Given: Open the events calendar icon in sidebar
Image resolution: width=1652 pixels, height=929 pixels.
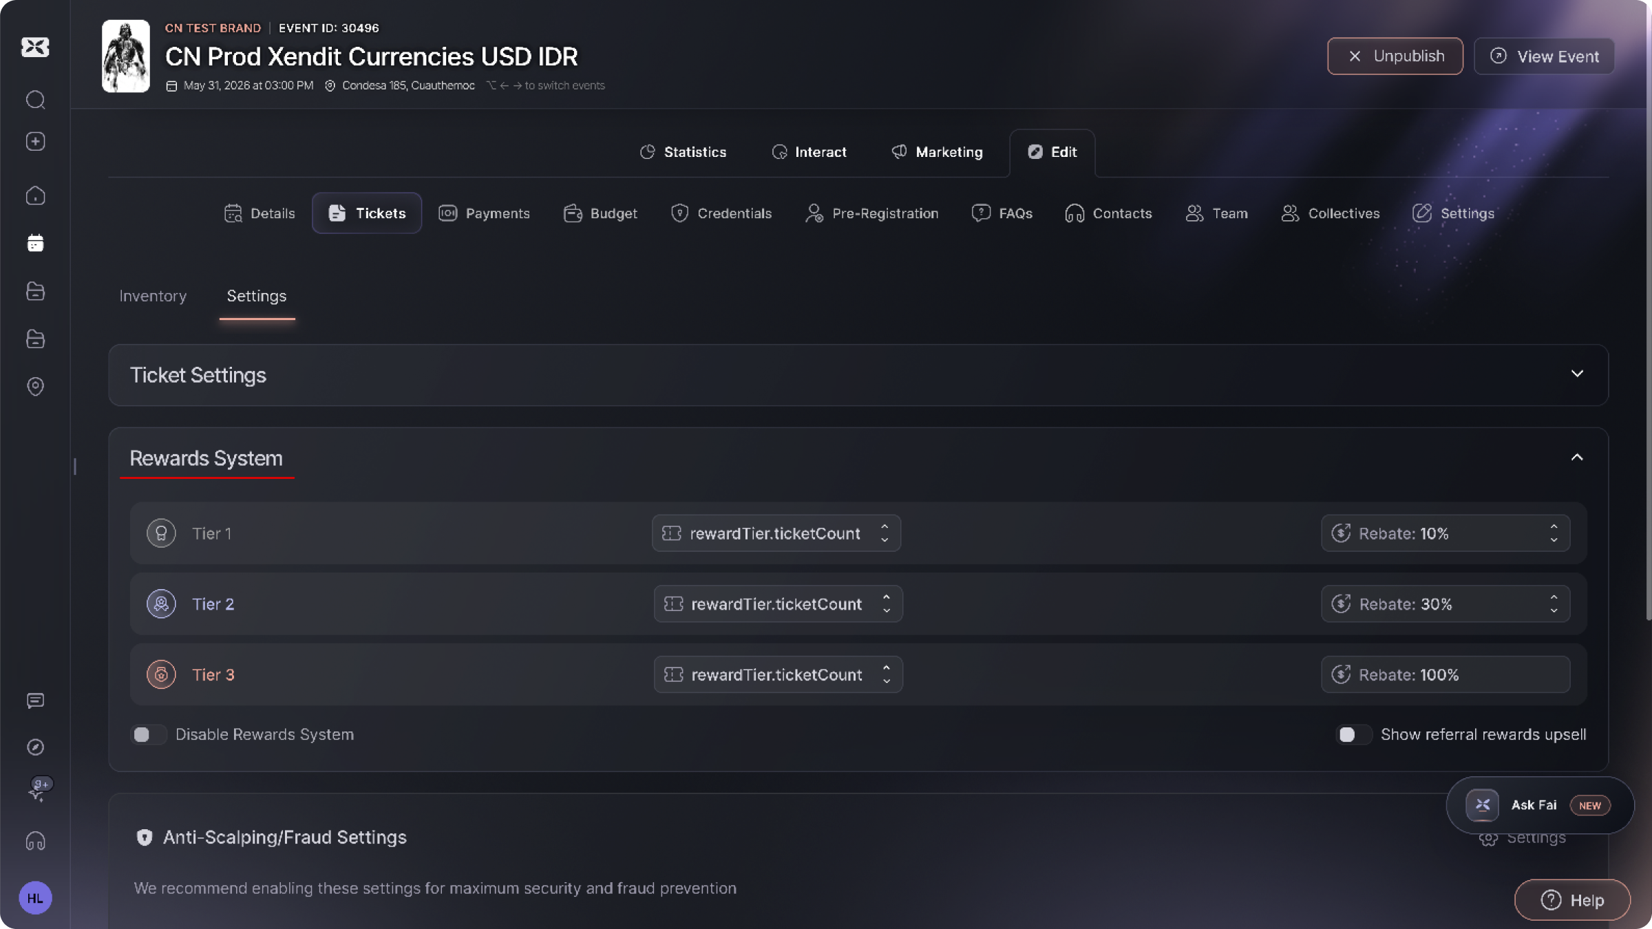Looking at the screenshot, I should pyautogui.click(x=36, y=243).
